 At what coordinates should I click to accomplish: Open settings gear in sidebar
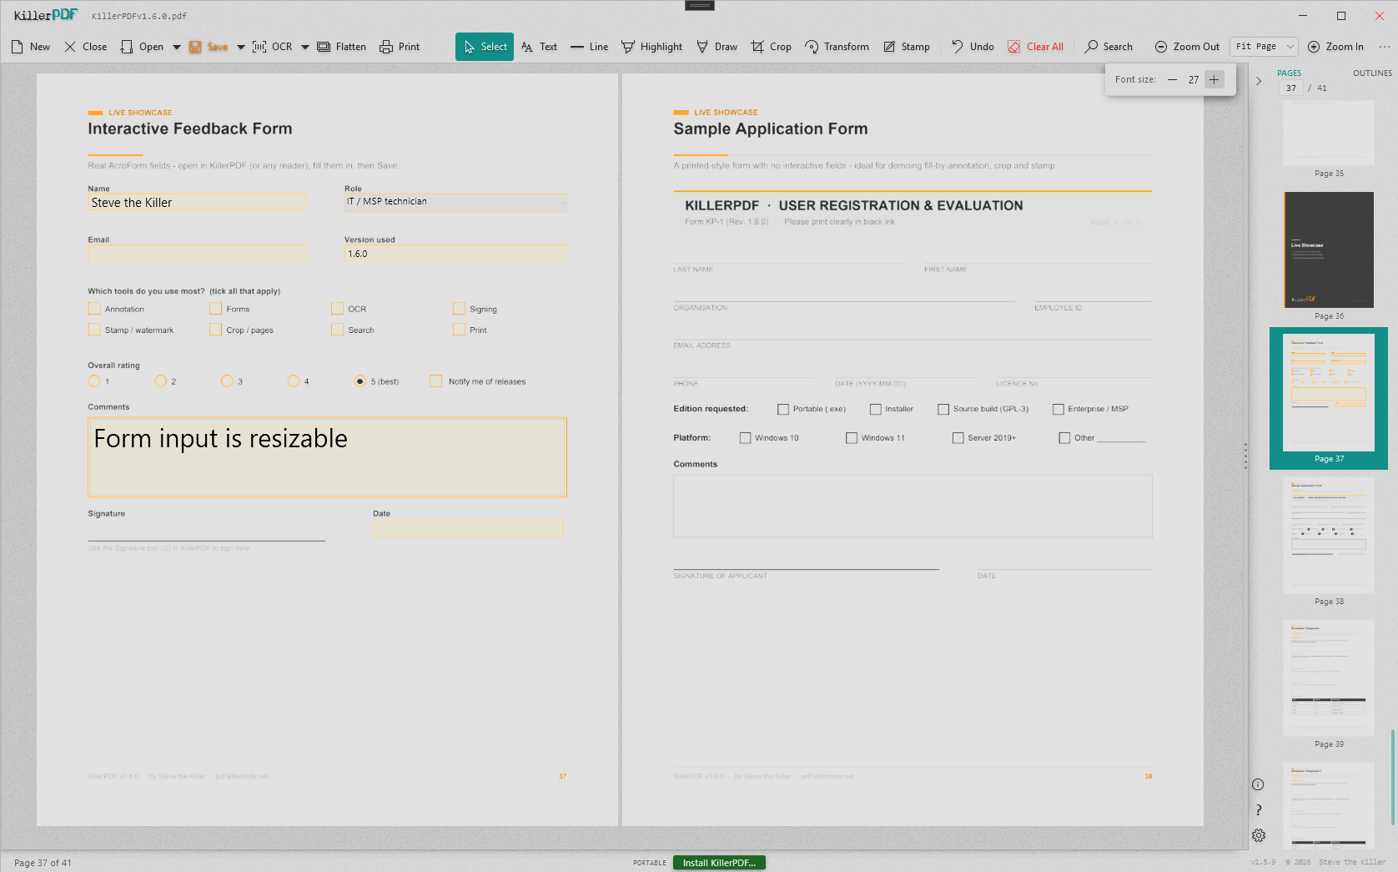pyautogui.click(x=1259, y=835)
